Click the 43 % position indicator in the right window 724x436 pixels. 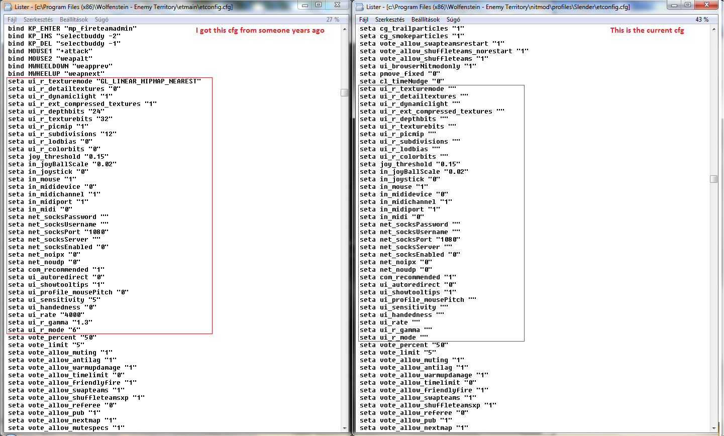tap(702, 20)
